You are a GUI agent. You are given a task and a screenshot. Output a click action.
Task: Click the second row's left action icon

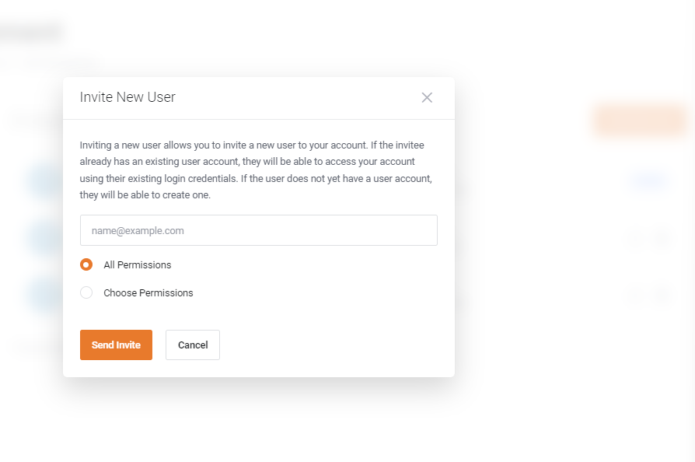coord(636,238)
